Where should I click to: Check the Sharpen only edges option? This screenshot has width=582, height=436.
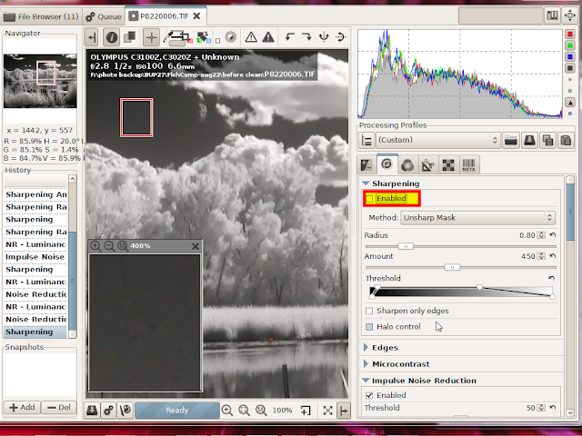pos(369,311)
